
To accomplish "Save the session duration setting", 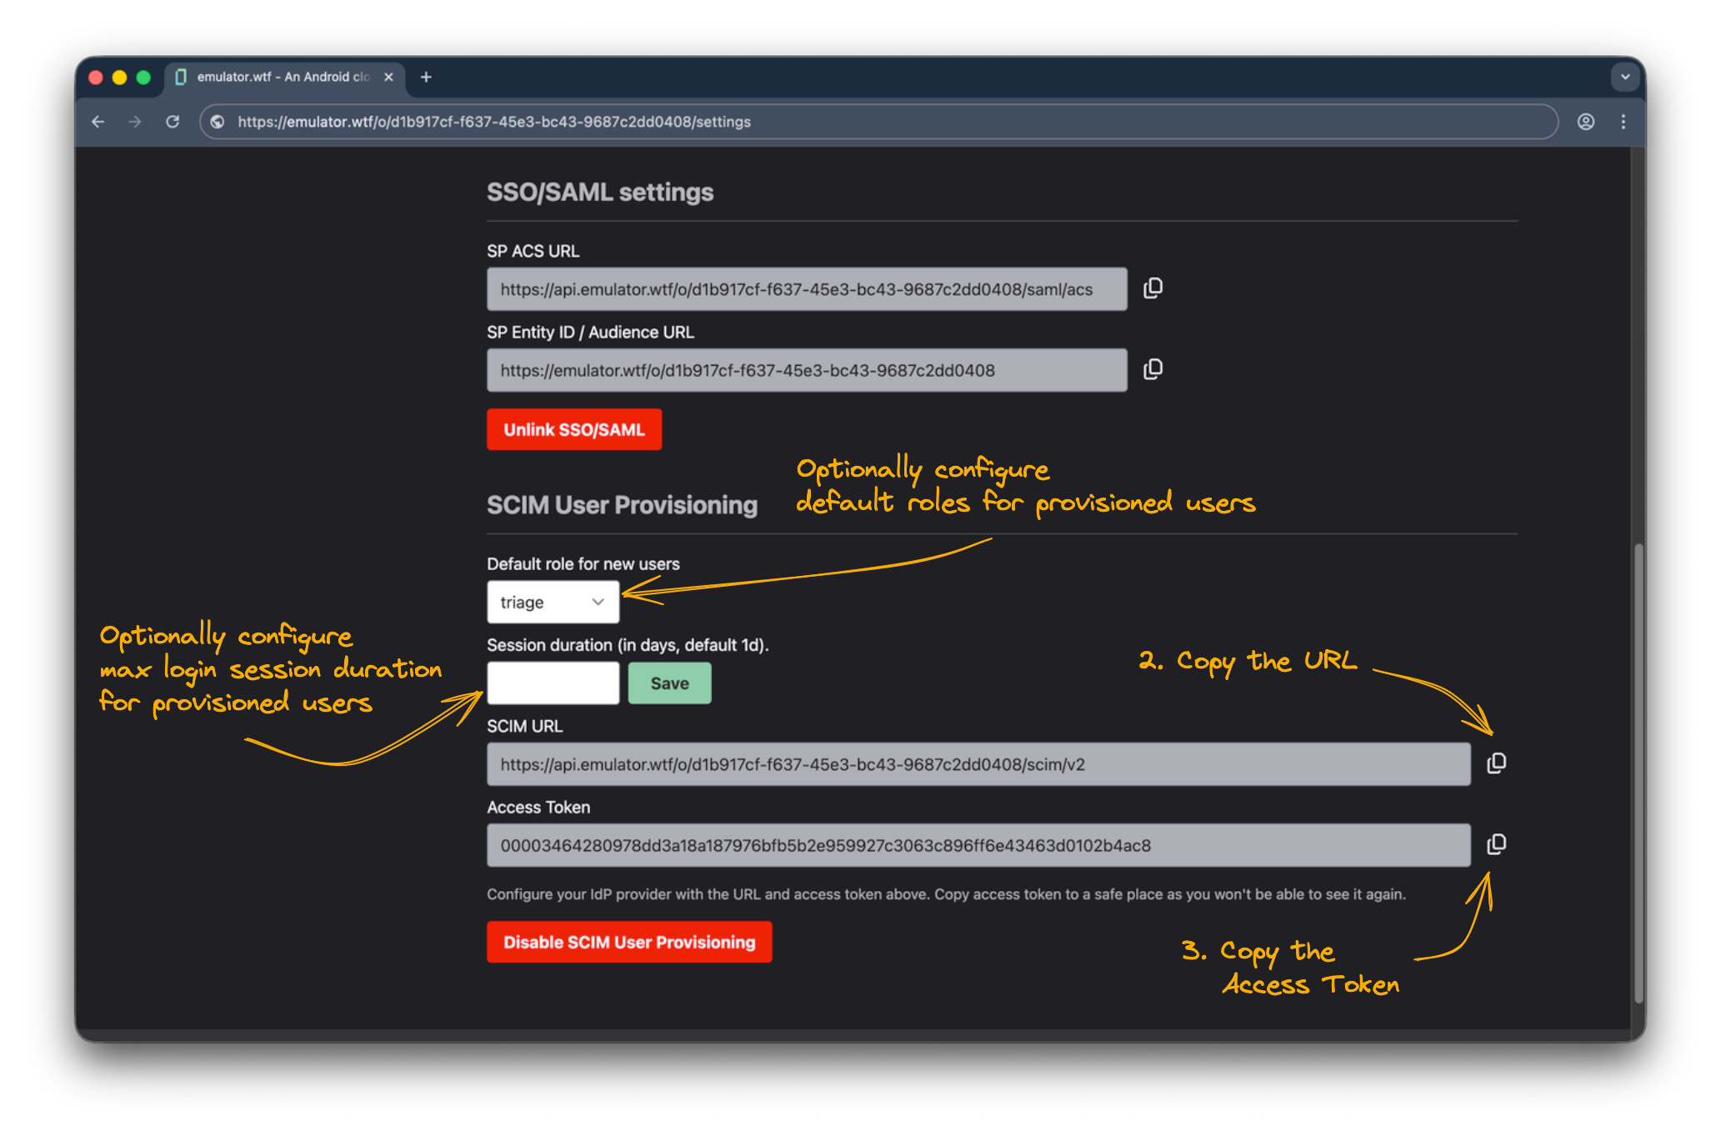I will (669, 683).
